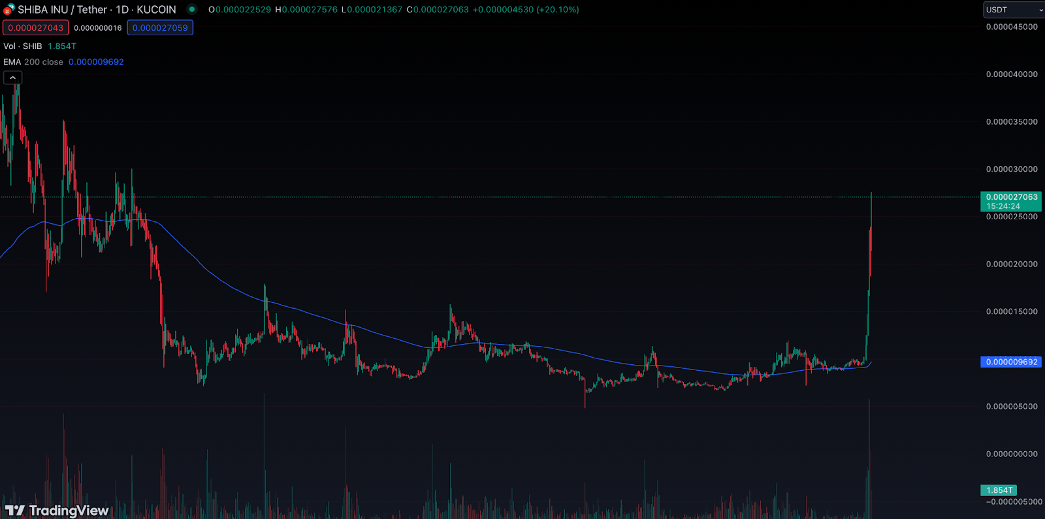Select the SHIBA INU / Tether symbol title

[x=62, y=10]
